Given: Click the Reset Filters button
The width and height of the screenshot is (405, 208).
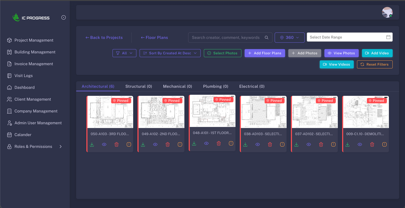Looking at the screenshot, I should click(x=375, y=64).
